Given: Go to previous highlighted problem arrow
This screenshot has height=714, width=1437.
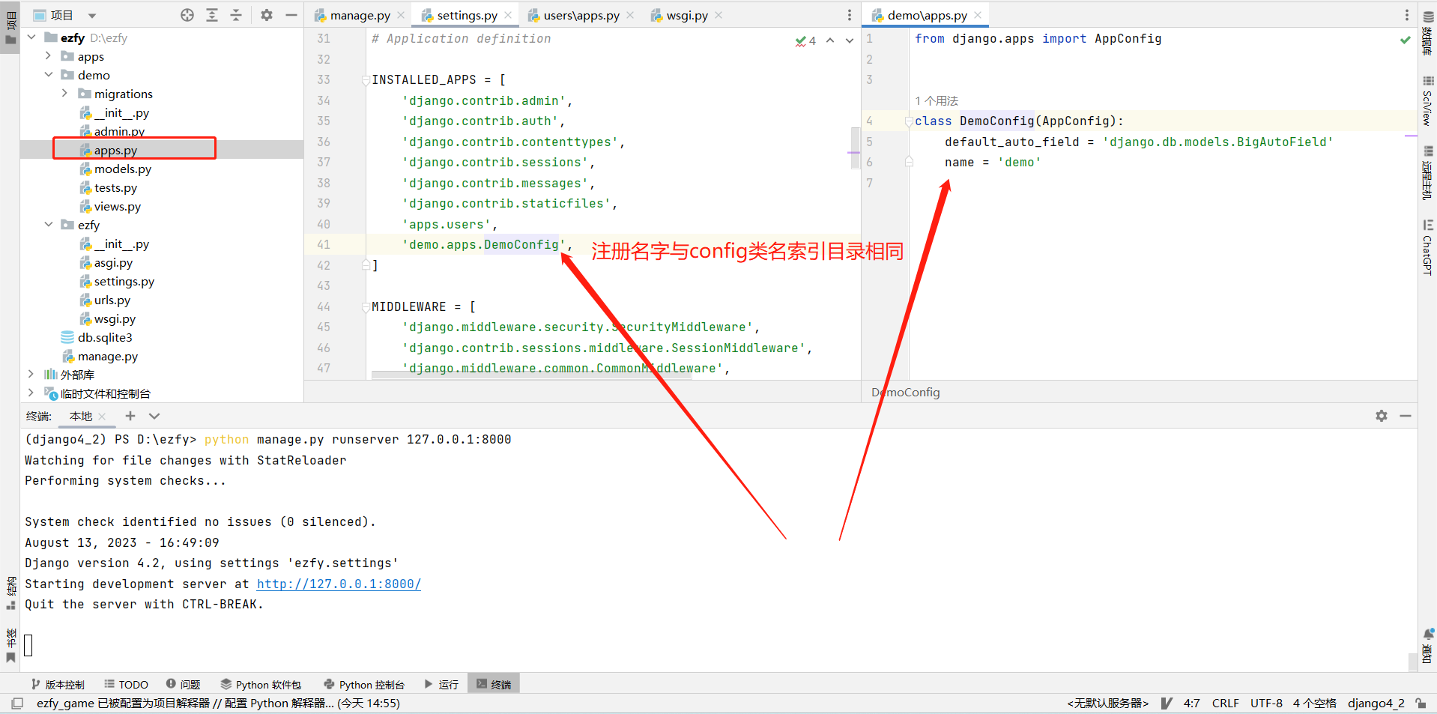Looking at the screenshot, I should pos(830,40).
